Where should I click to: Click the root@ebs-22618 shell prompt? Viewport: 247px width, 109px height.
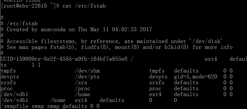pyautogui.click(x=30, y=6)
